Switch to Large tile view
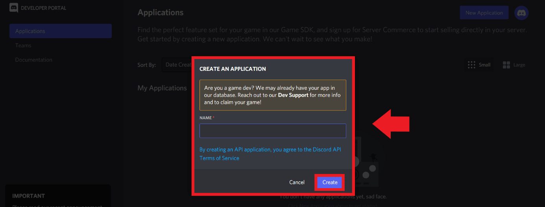 514,65
